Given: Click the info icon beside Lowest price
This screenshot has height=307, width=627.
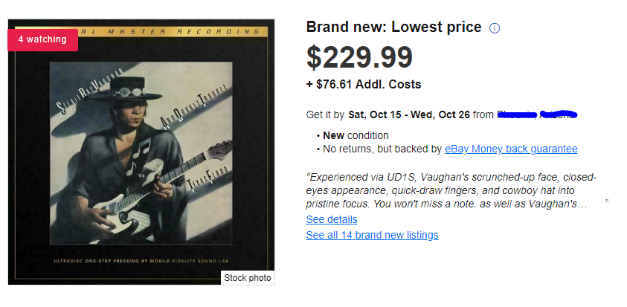Looking at the screenshot, I should click(495, 28).
